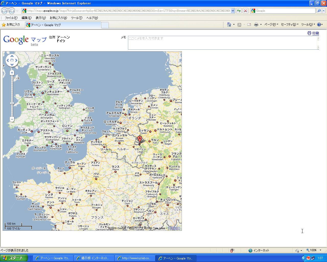Click the map zoom out minus button
The image size is (327, 262).
tap(12, 119)
